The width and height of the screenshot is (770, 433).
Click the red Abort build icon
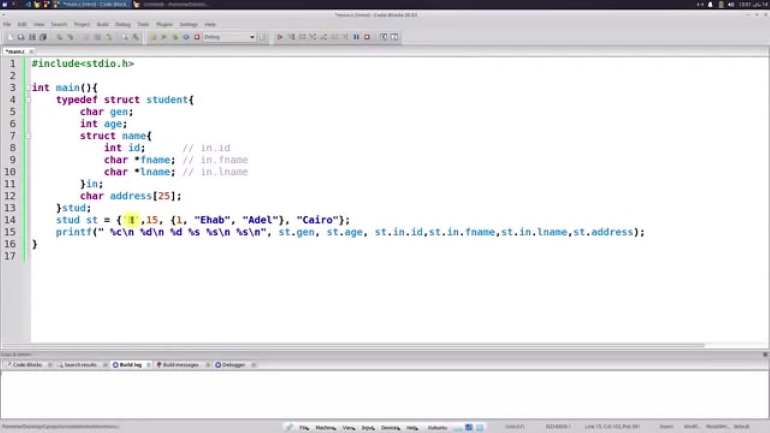[197, 37]
